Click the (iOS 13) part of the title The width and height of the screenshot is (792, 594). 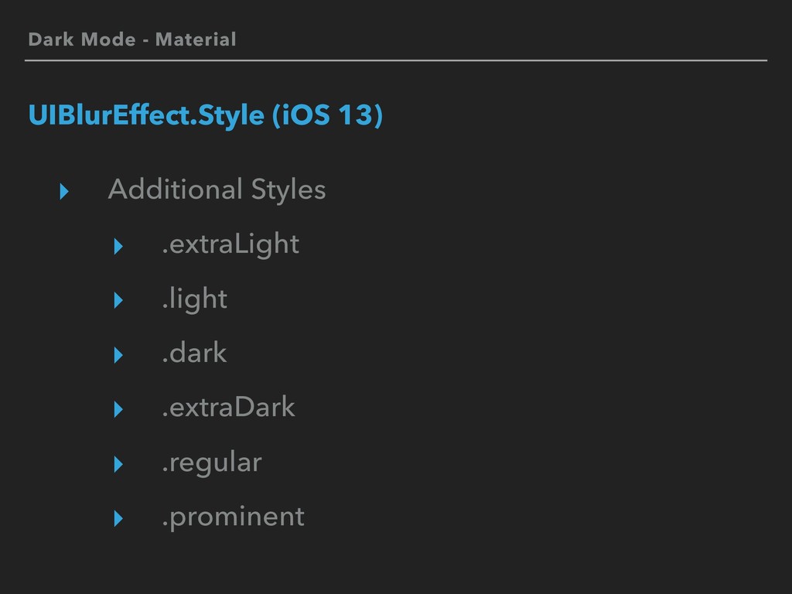[x=328, y=116]
